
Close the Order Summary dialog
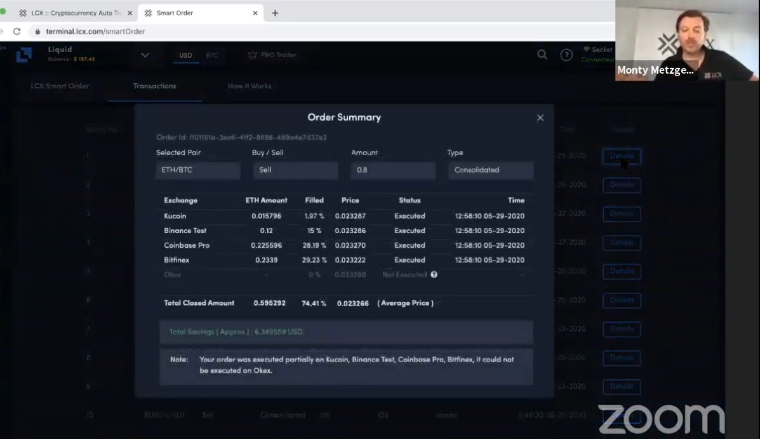[540, 118]
